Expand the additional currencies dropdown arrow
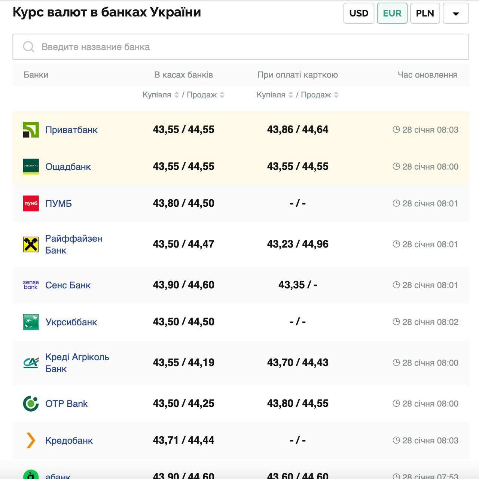This screenshot has width=479, height=479. pyautogui.click(x=455, y=13)
